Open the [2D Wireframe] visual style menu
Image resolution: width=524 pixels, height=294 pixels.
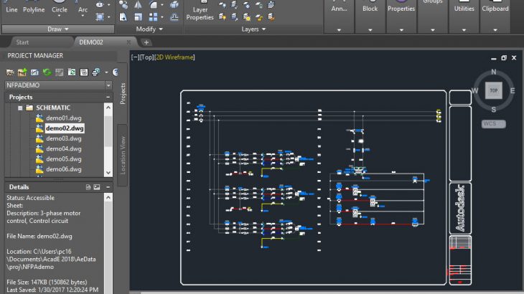[x=174, y=57]
